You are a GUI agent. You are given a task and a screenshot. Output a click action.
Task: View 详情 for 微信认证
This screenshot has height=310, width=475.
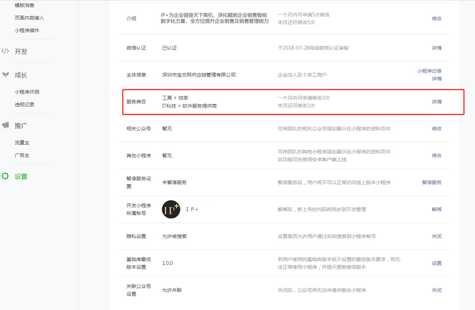pyautogui.click(x=436, y=48)
